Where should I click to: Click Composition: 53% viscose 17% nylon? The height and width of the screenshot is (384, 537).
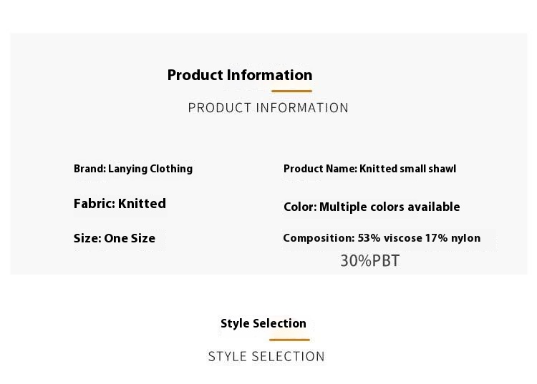click(x=382, y=238)
